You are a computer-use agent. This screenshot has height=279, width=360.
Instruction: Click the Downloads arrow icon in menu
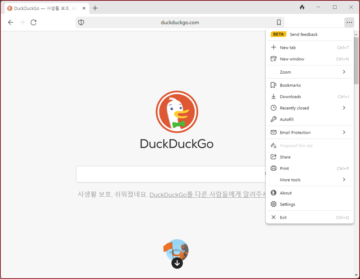coord(274,96)
